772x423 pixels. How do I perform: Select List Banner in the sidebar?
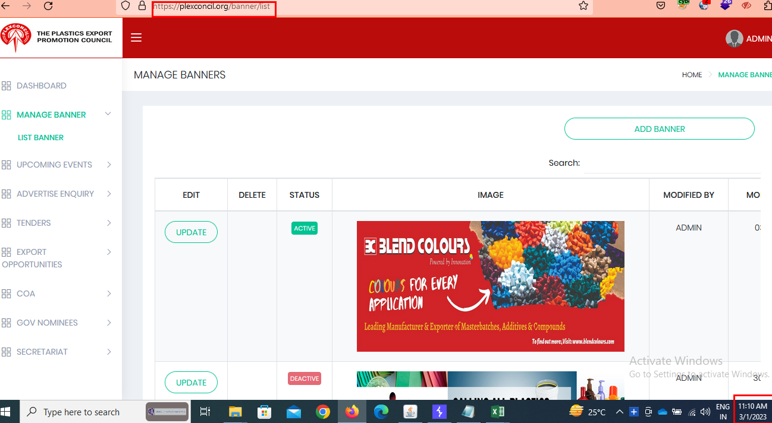click(x=40, y=137)
